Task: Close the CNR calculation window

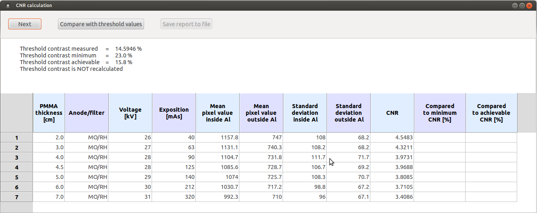Action: coord(529,6)
